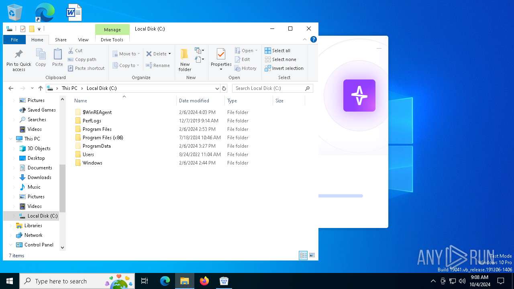Click the Copy ribbon icon

(41, 57)
